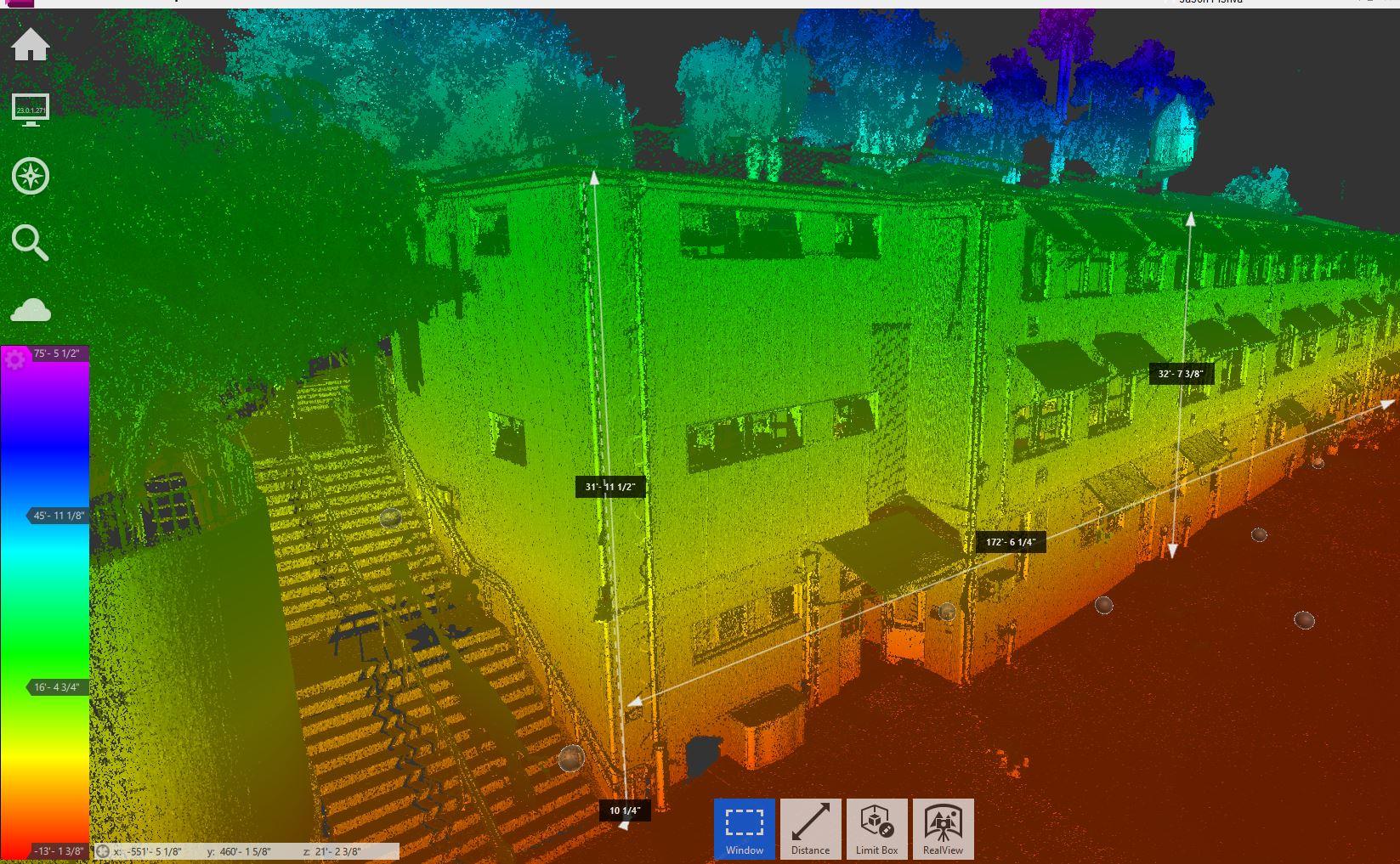The width and height of the screenshot is (1400, 864).
Task: Open the navigation compass tool
Action: tap(31, 177)
